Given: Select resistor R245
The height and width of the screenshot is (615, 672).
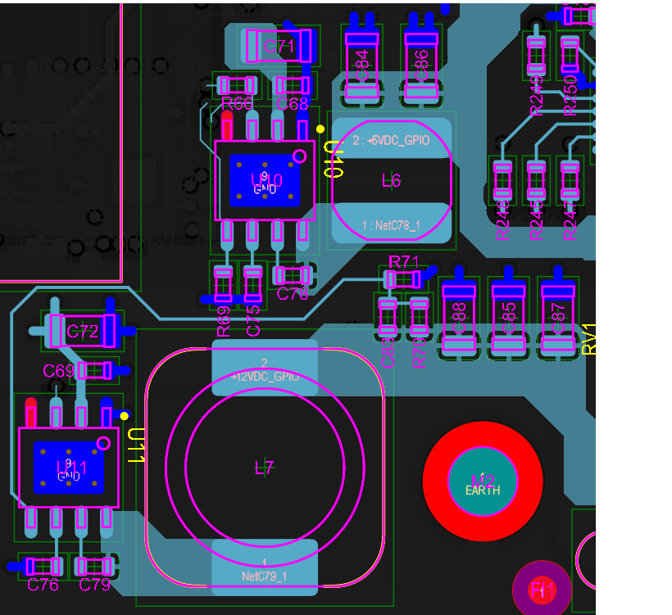Looking at the screenshot, I should (x=536, y=180).
